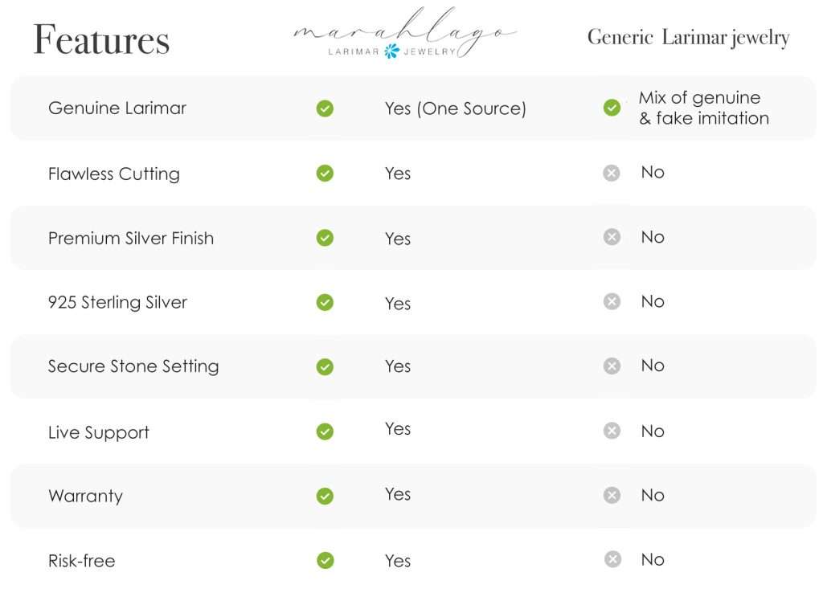Click the Risk-free feature label
Viewport: 823px width, 597px height.
point(81,561)
